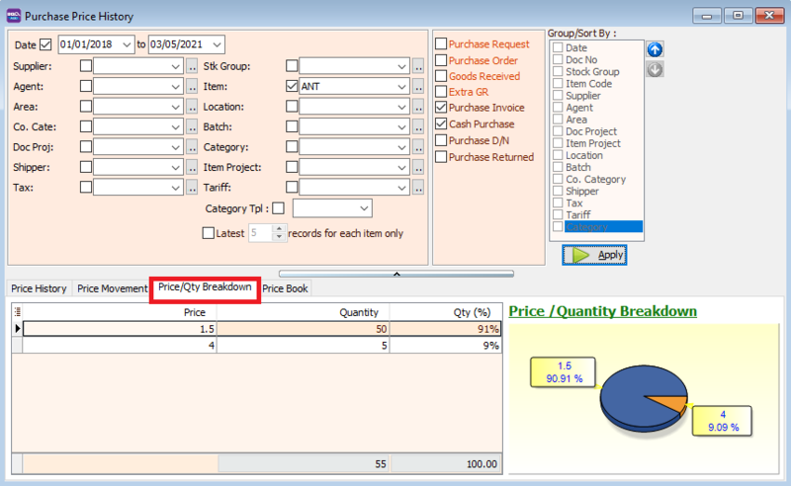Switch to the Price History tab
The height and width of the screenshot is (486, 791).
click(x=39, y=288)
